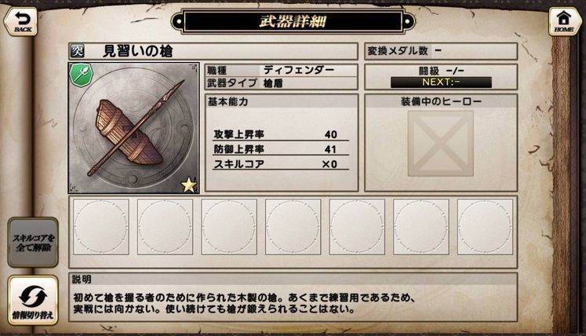This screenshot has height=336, width=586.
Task: Pick the fifth empty skill core slot
Action: coord(357,227)
